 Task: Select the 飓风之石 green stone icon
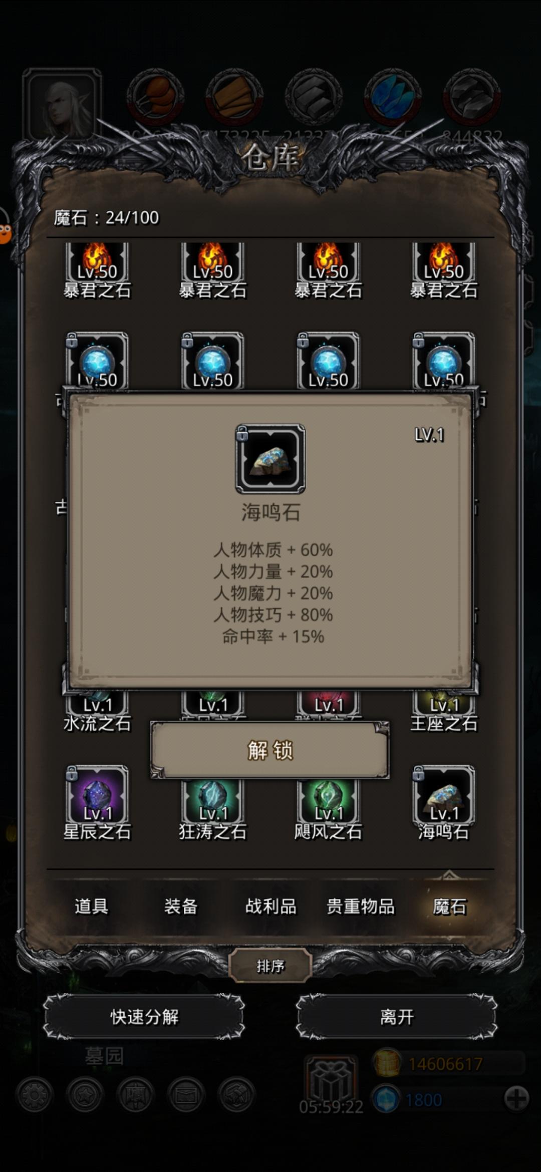coord(328,801)
